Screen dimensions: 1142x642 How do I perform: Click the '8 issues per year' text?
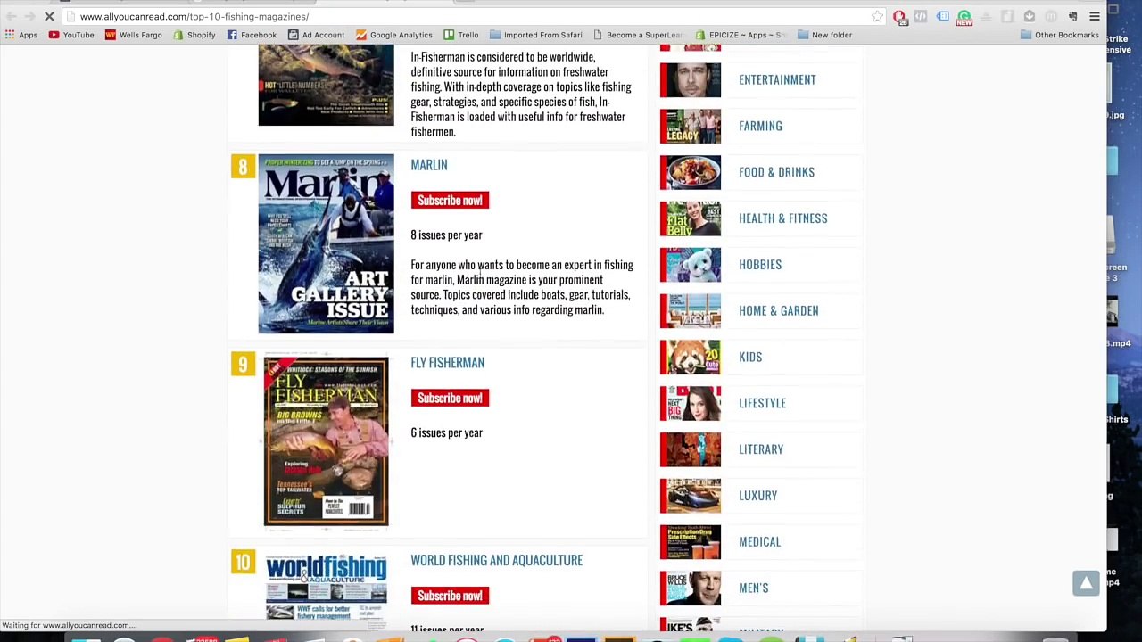tap(446, 235)
